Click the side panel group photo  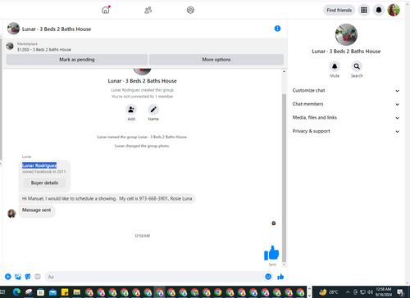click(346, 34)
